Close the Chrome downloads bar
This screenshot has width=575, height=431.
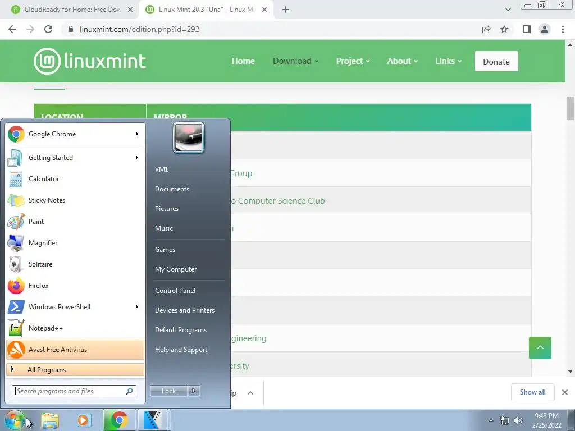click(x=565, y=392)
